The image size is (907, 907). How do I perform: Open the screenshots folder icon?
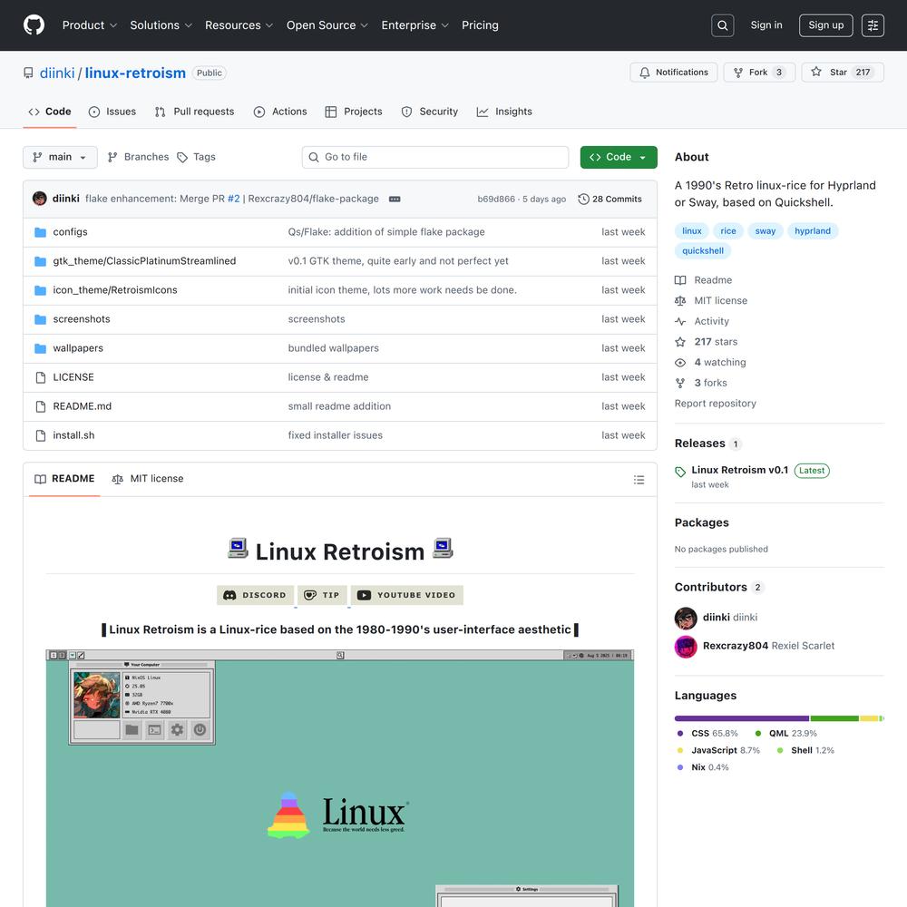[x=40, y=319]
